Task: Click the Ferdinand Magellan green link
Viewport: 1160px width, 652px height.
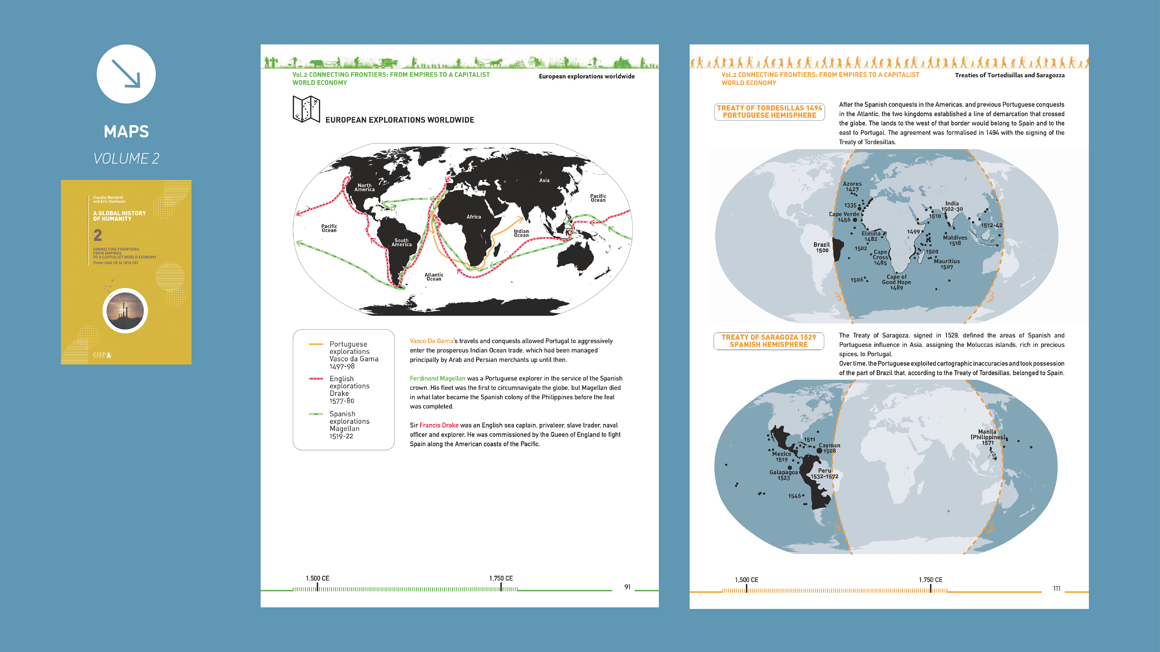Action: (437, 378)
